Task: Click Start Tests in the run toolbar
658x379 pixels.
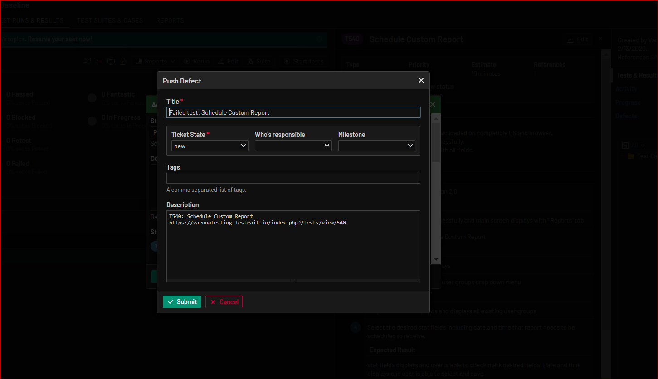Action: (303, 61)
